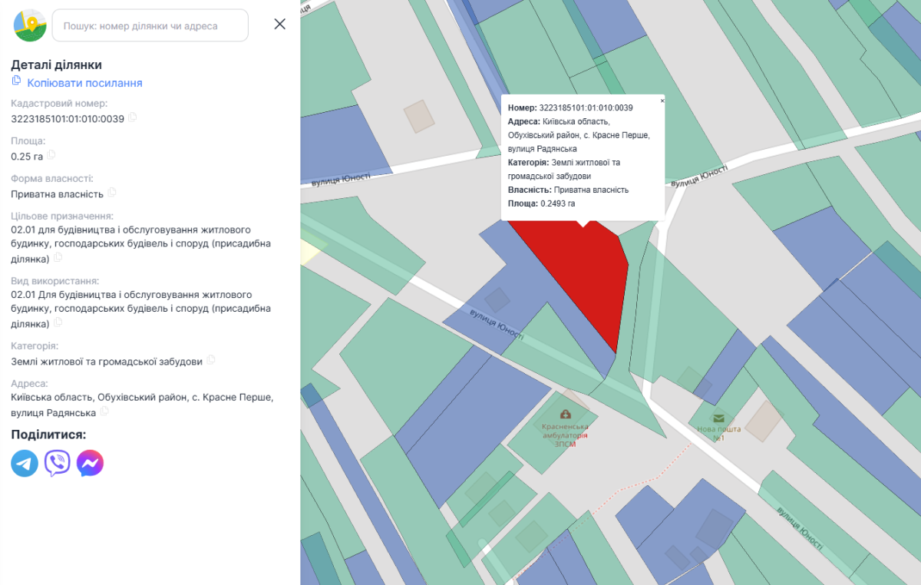Share the parcel via Messenger
The image size is (921, 585).
coord(90,463)
